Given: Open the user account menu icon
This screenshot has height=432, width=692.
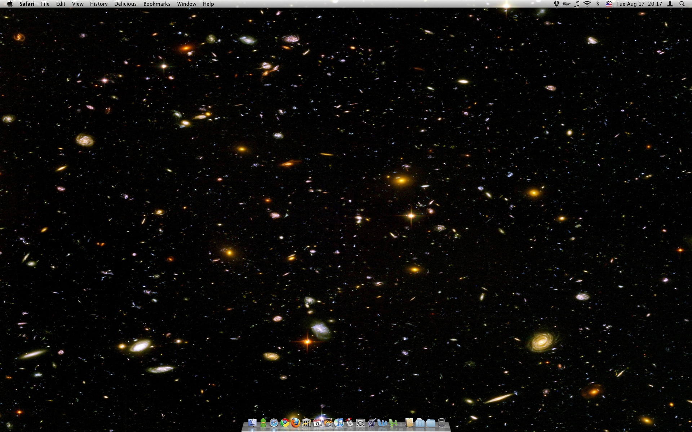Looking at the screenshot, I should click(x=670, y=4).
